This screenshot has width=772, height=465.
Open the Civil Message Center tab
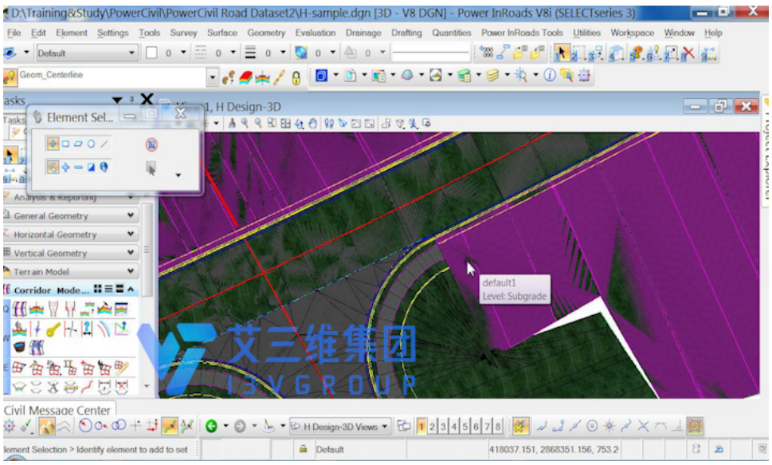pos(57,410)
